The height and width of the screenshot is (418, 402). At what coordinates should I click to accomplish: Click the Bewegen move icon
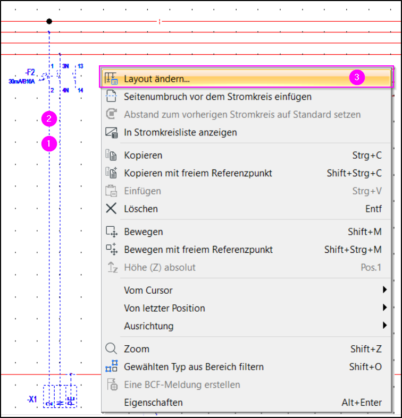[x=112, y=232]
